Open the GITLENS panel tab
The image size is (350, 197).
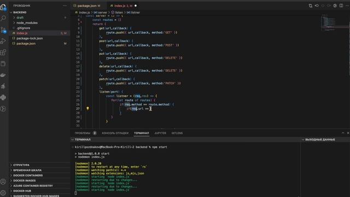point(177,133)
